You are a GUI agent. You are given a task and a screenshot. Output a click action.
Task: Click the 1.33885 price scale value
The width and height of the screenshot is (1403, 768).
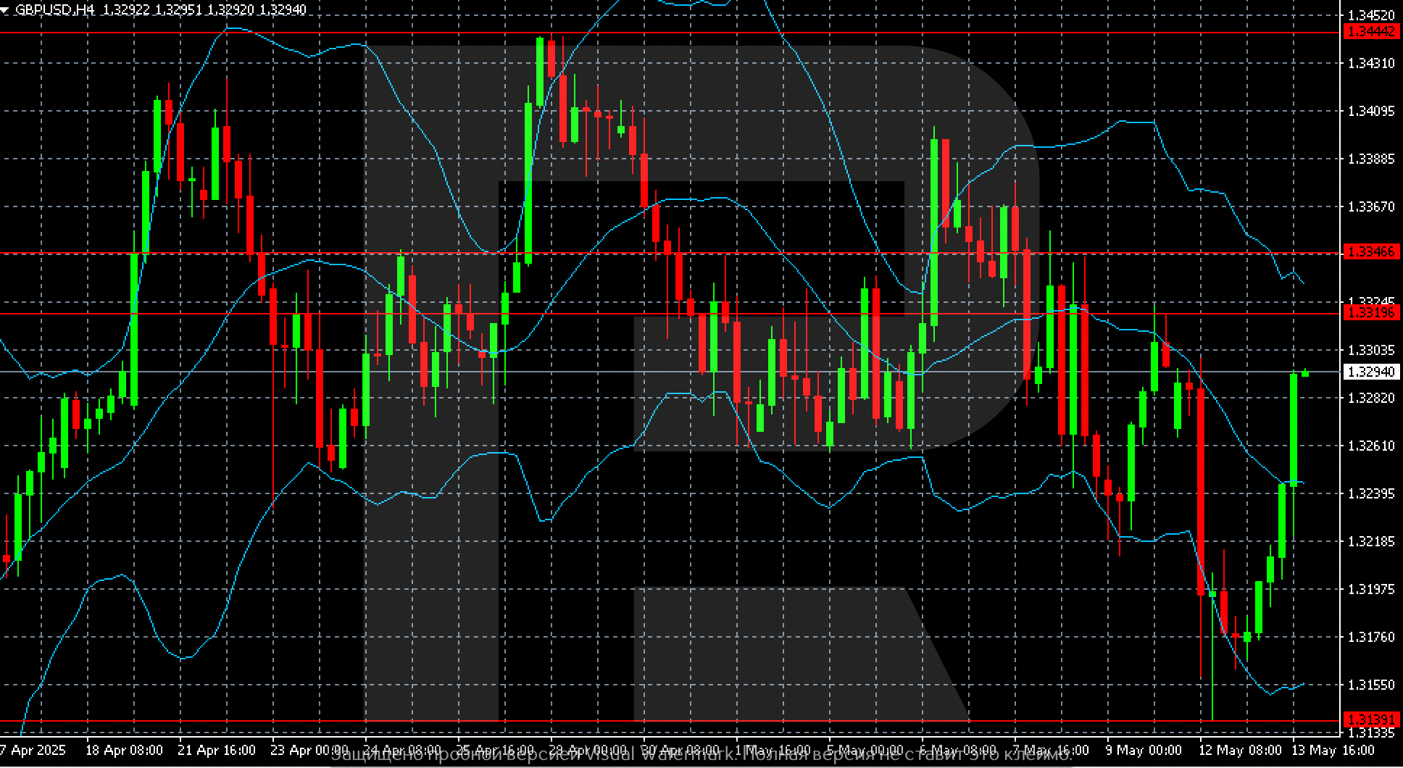click(x=1370, y=159)
